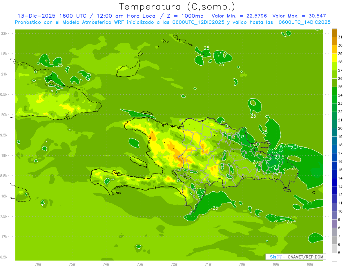Click the '20N' latitude axis label
348x268 pixels.
5,115
